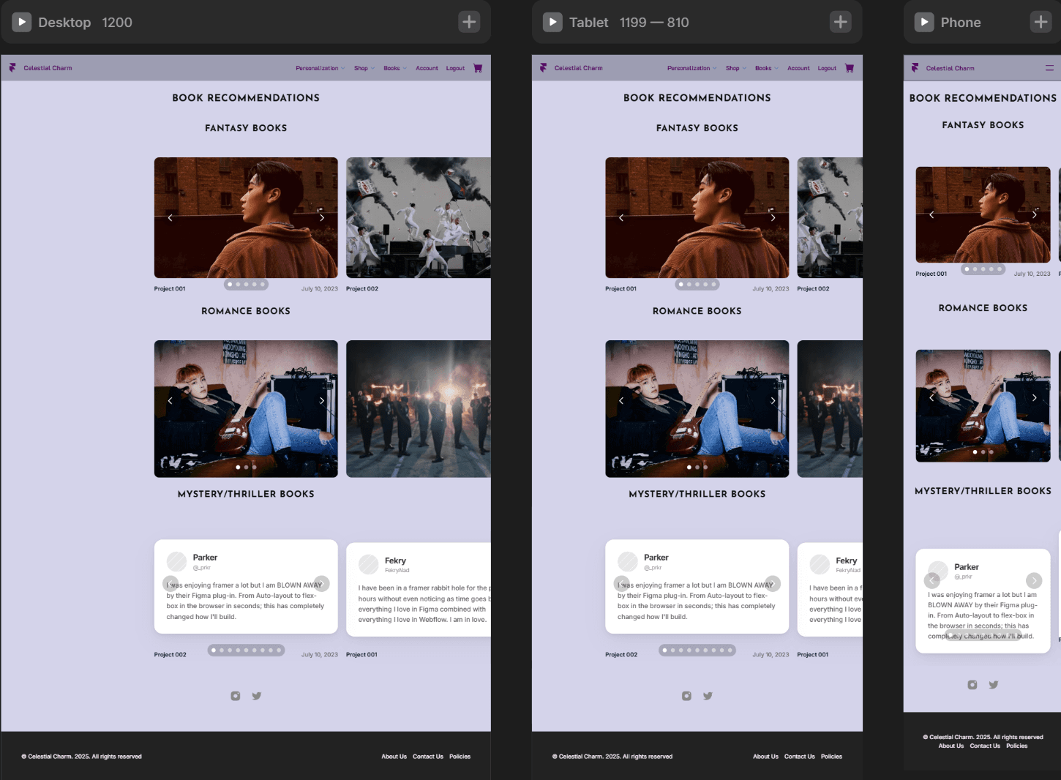
Task: Go to next fantasy slide on Phone
Action: click(1034, 214)
